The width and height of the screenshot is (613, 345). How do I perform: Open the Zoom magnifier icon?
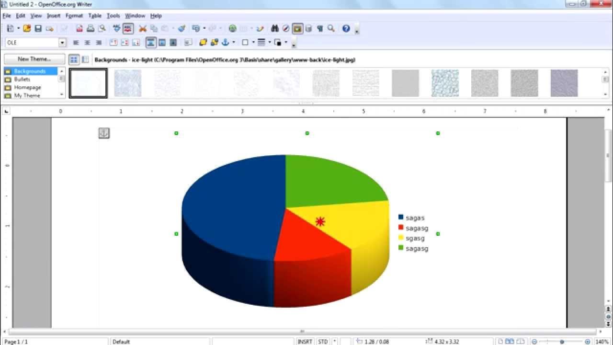[x=331, y=28]
